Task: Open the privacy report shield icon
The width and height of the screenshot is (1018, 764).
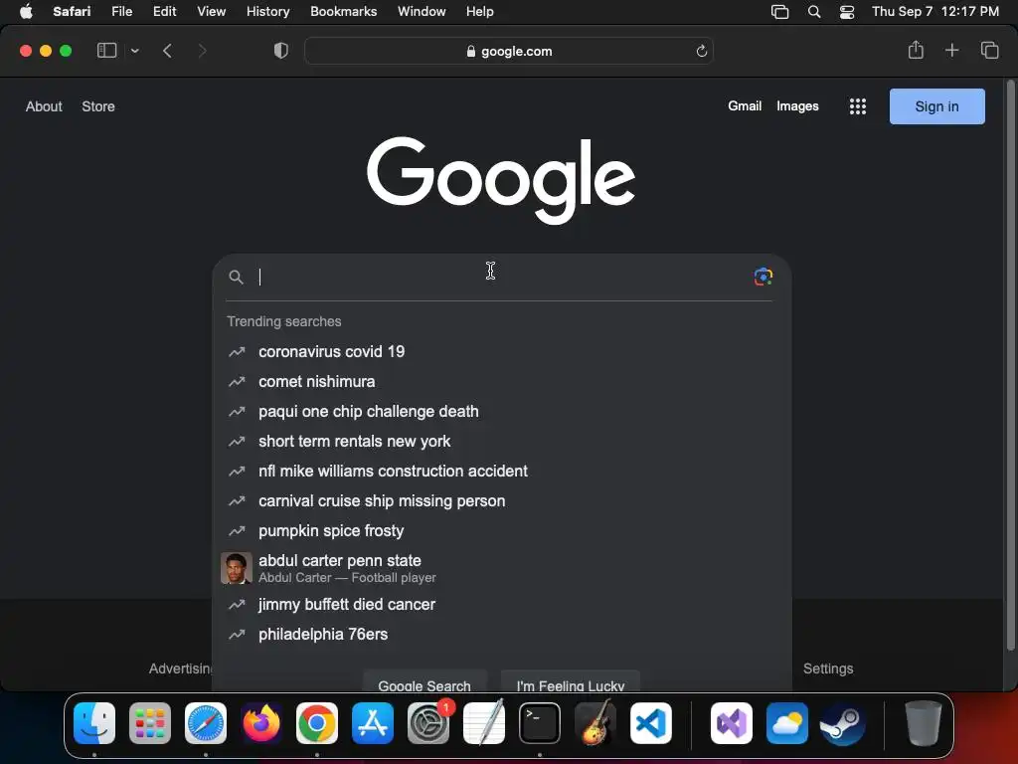Action: [281, 51]
